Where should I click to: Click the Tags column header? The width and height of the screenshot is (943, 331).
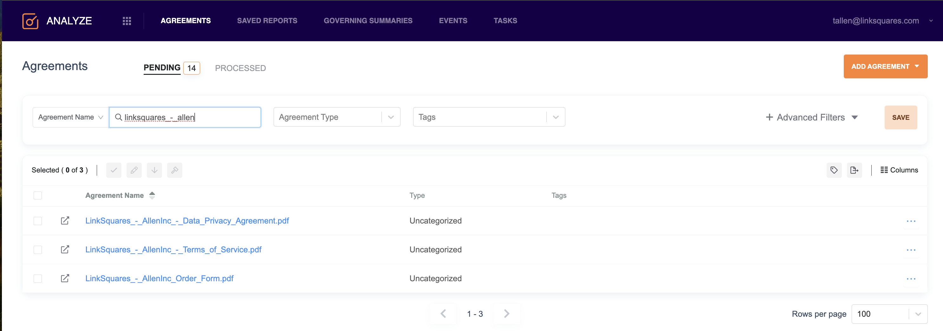tap(559, 196)
